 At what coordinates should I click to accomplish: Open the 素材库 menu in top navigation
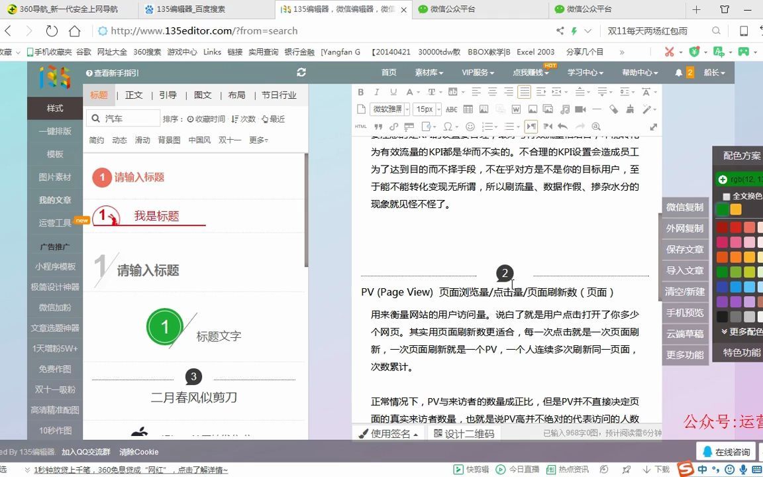click(x=427, y=72)
